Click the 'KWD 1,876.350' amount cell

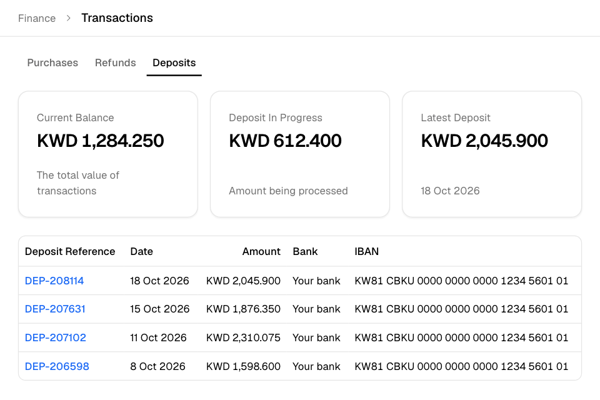point(243,309)
